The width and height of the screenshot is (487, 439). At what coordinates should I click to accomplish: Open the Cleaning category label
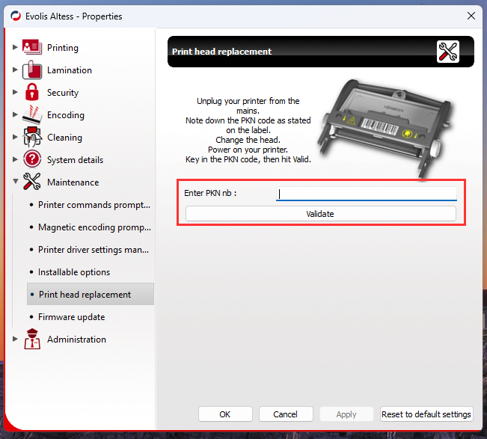(x=64, y=138)
